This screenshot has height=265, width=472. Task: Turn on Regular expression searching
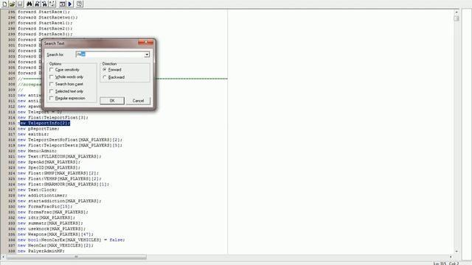pos(52,98)
